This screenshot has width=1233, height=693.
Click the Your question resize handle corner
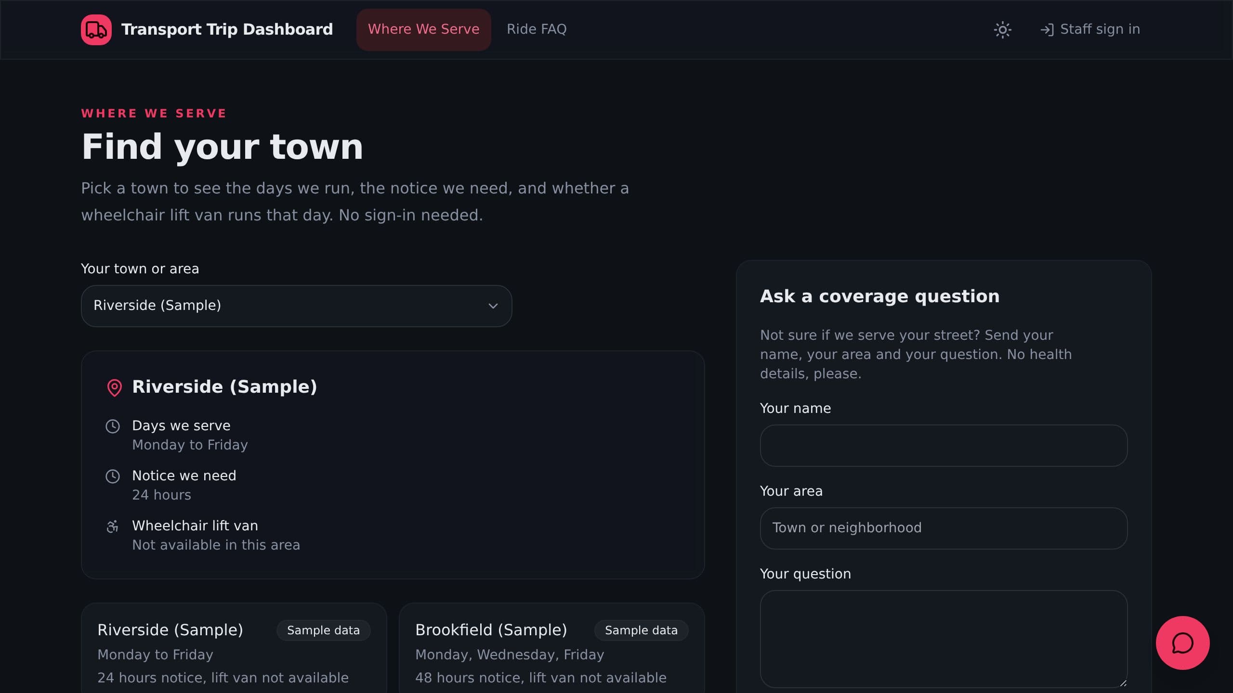(x=1123, y=682)
